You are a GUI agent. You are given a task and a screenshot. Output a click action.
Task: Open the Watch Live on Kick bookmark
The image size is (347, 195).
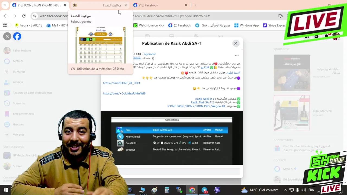pos(149,25)
